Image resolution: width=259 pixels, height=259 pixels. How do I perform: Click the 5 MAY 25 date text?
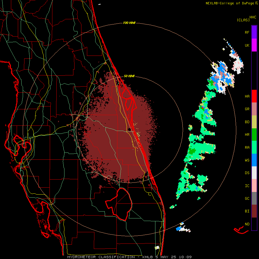(x=166, y=257)
